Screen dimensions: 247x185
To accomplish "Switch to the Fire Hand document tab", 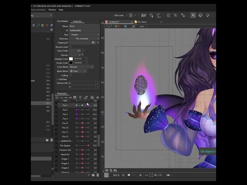I will [x=148, y=22].
